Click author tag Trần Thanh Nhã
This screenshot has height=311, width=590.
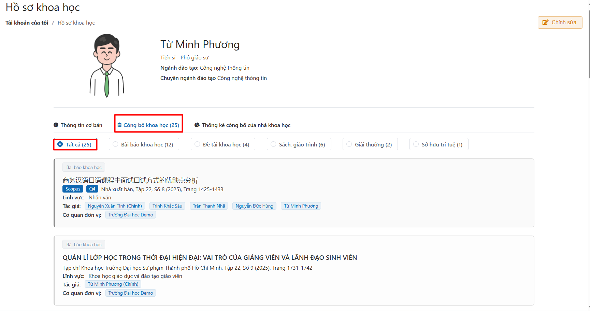(209, 206)
